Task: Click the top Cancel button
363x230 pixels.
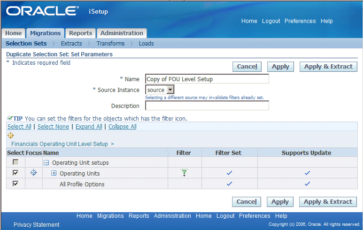Action: [x=247, y=67]
